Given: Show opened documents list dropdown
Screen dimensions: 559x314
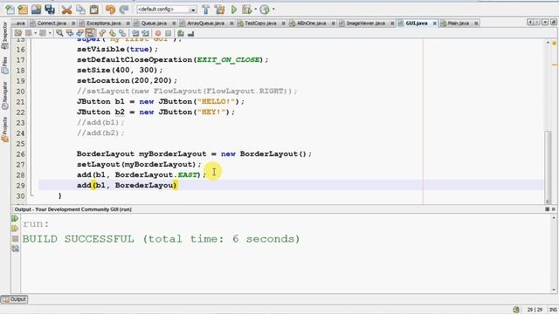Looking at the screenshot, I should [x=545, y=23].
